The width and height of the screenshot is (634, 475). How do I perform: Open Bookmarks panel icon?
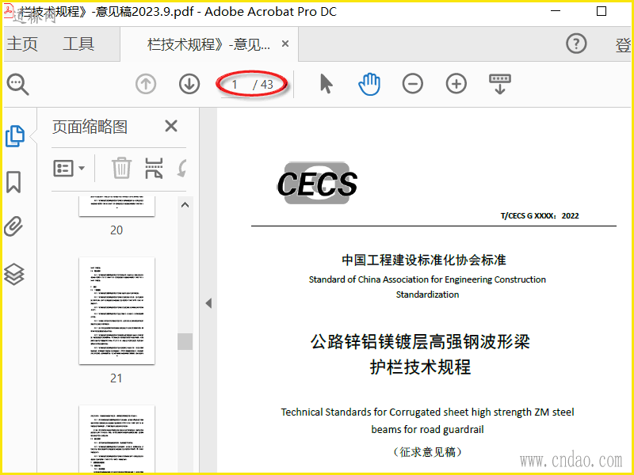tap(13, 182)
